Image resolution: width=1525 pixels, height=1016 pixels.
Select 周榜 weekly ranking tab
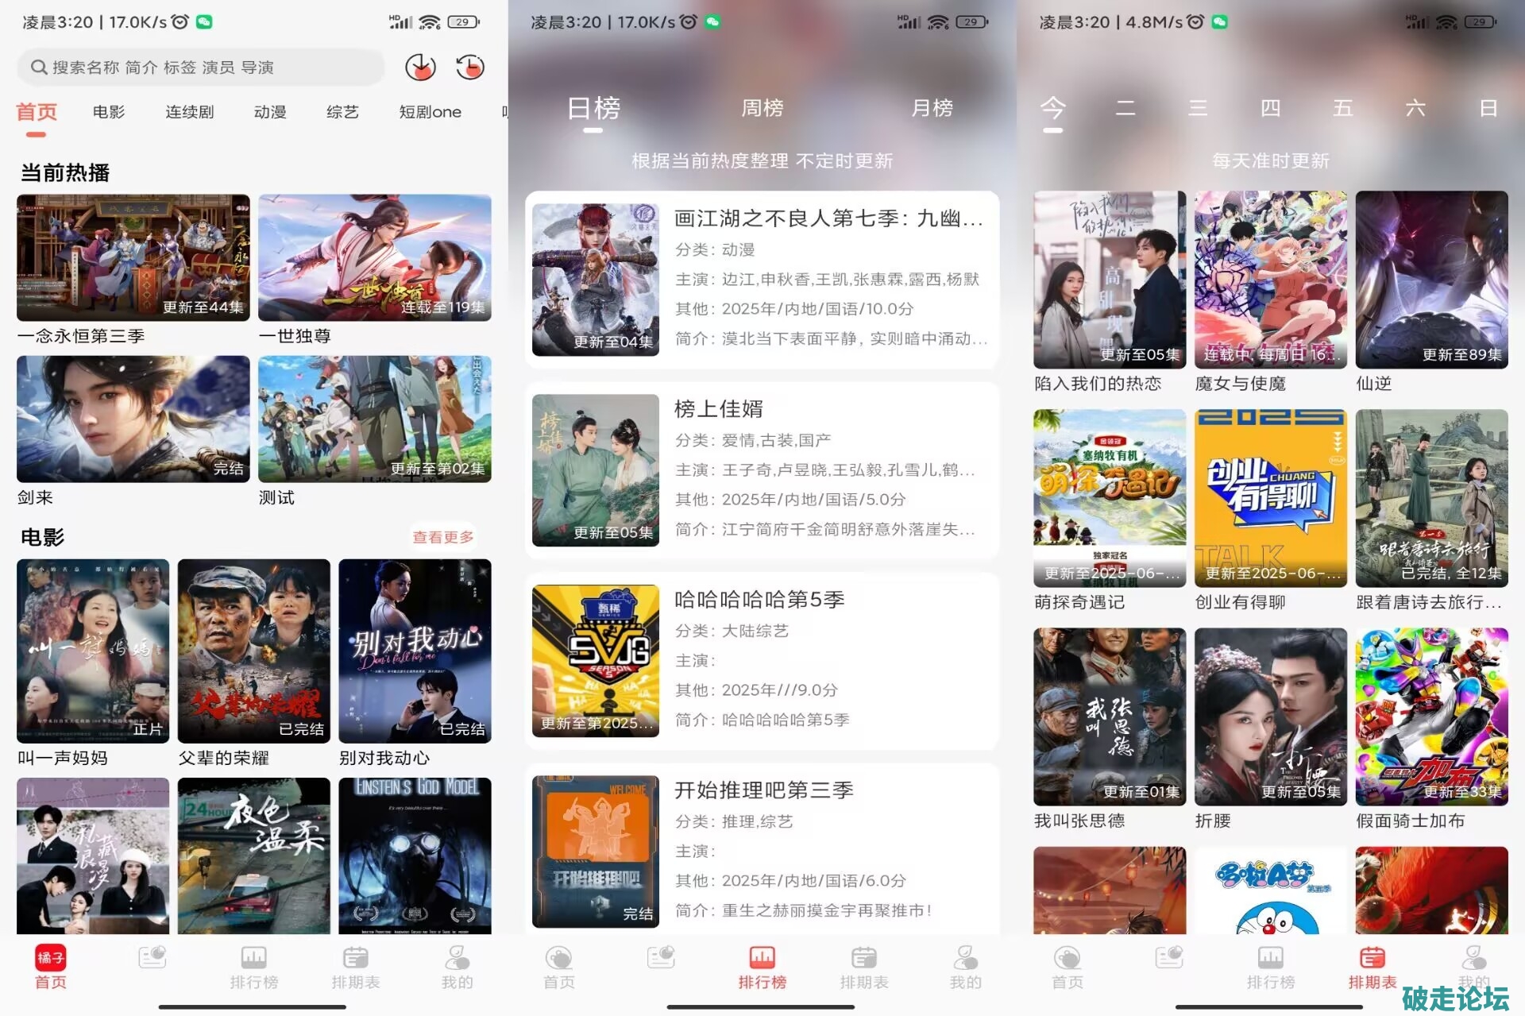click(762, 108)
